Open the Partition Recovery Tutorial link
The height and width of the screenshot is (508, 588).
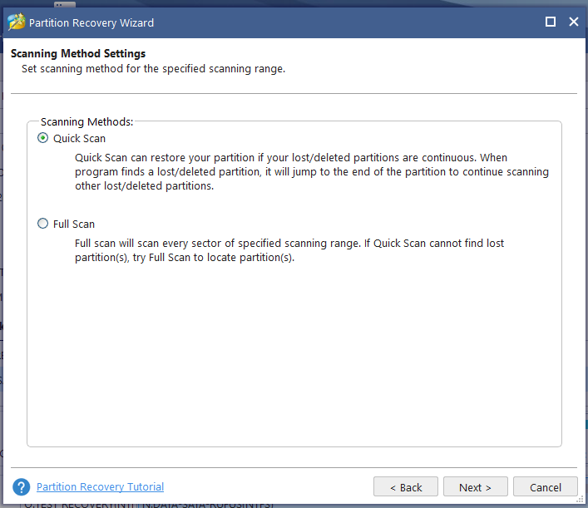[100, 486]
